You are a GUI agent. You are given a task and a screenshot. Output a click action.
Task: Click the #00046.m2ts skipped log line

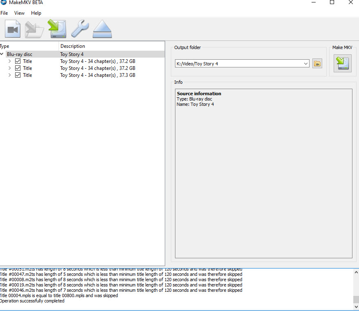(121, 290)
